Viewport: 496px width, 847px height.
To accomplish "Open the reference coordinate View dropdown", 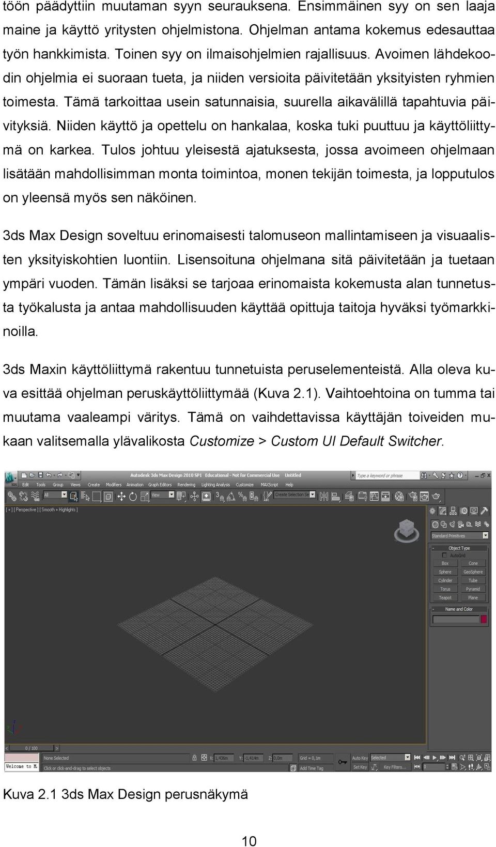I will [162, 495].
